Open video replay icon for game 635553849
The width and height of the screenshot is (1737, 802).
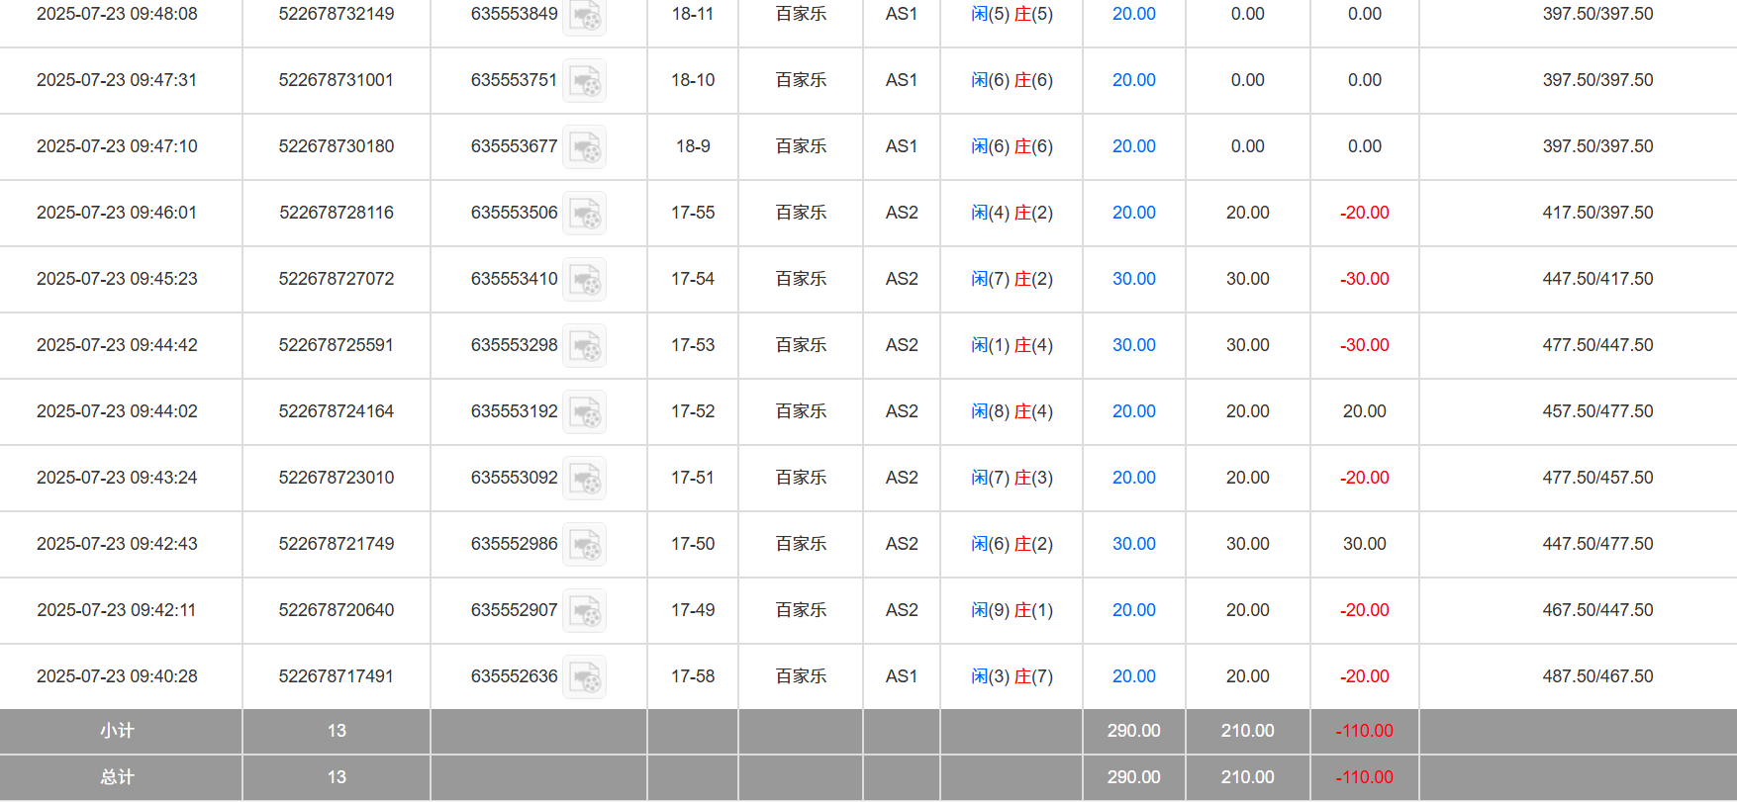[585, 16]
